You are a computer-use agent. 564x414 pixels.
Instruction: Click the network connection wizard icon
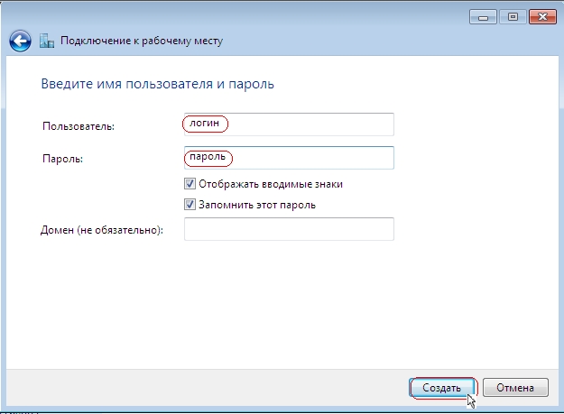click(47, 41)
